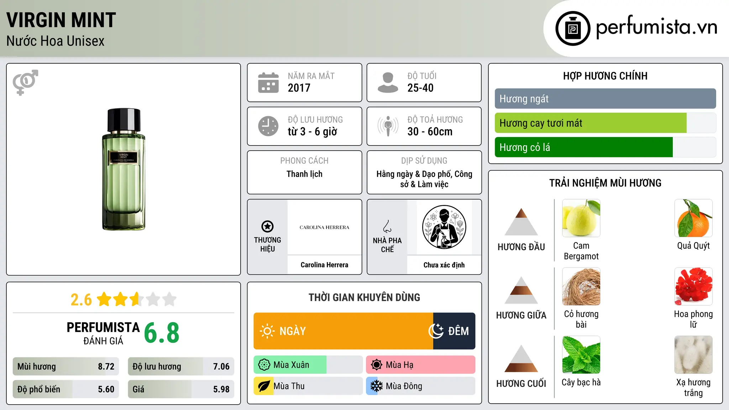
Task: Click the Hoa phong lữ note image
Action: 693,287
